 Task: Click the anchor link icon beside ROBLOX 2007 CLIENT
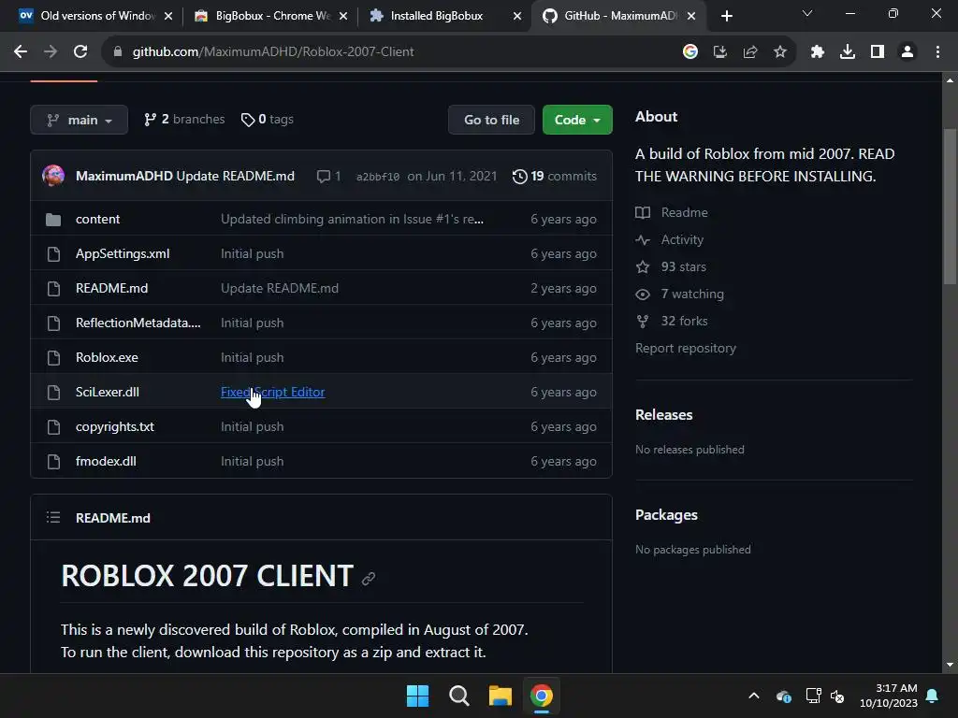tap(369, 578)
